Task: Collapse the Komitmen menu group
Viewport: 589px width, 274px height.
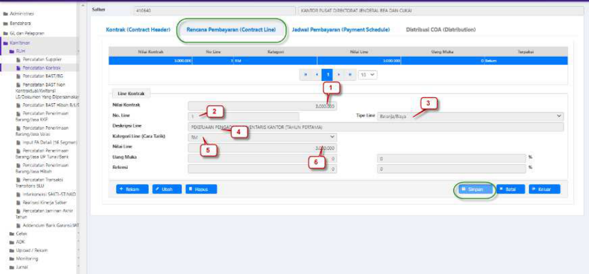Action: (x=19, y=43)
